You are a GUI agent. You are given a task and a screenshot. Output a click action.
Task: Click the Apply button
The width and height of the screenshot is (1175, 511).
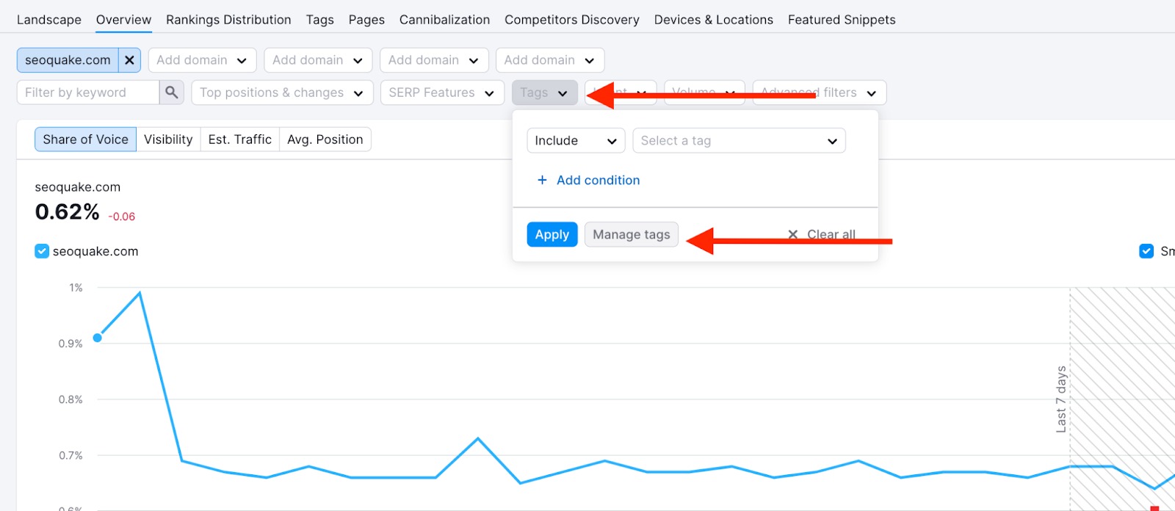click(x=552, y=235)
